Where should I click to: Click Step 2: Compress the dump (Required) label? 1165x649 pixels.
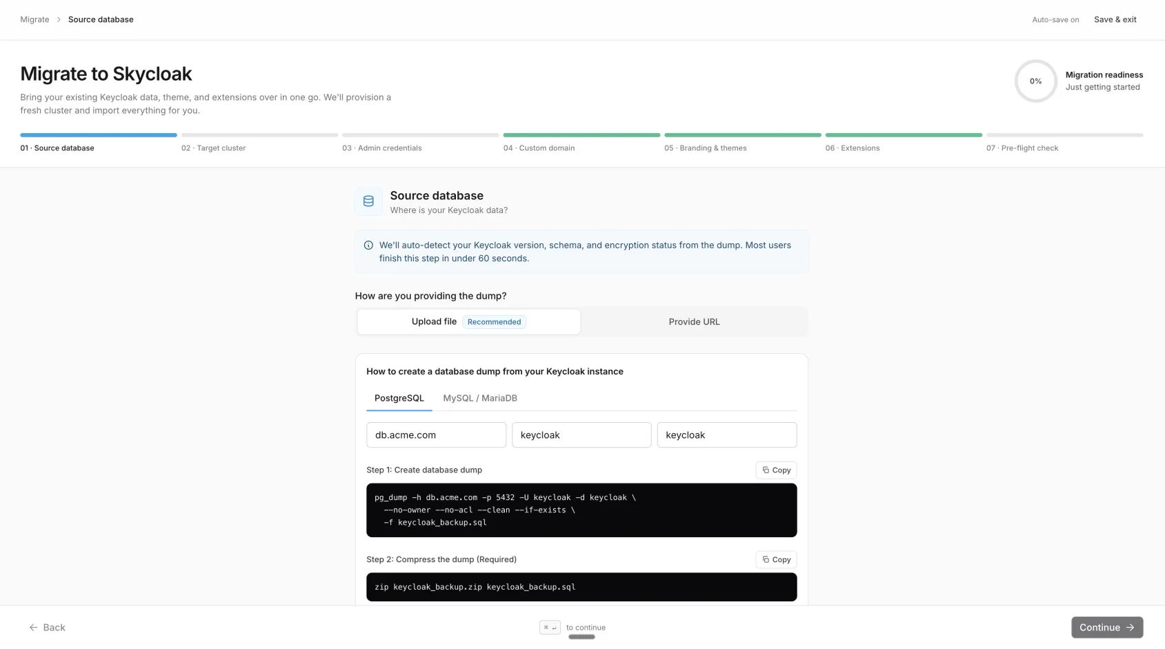click(x=441, y=559)
